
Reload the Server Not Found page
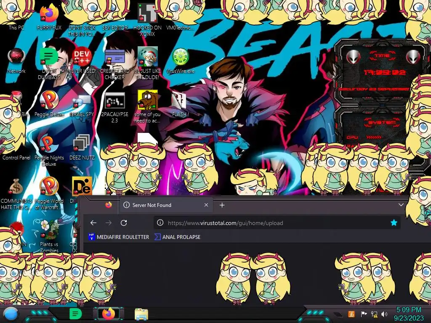(124, 223)
